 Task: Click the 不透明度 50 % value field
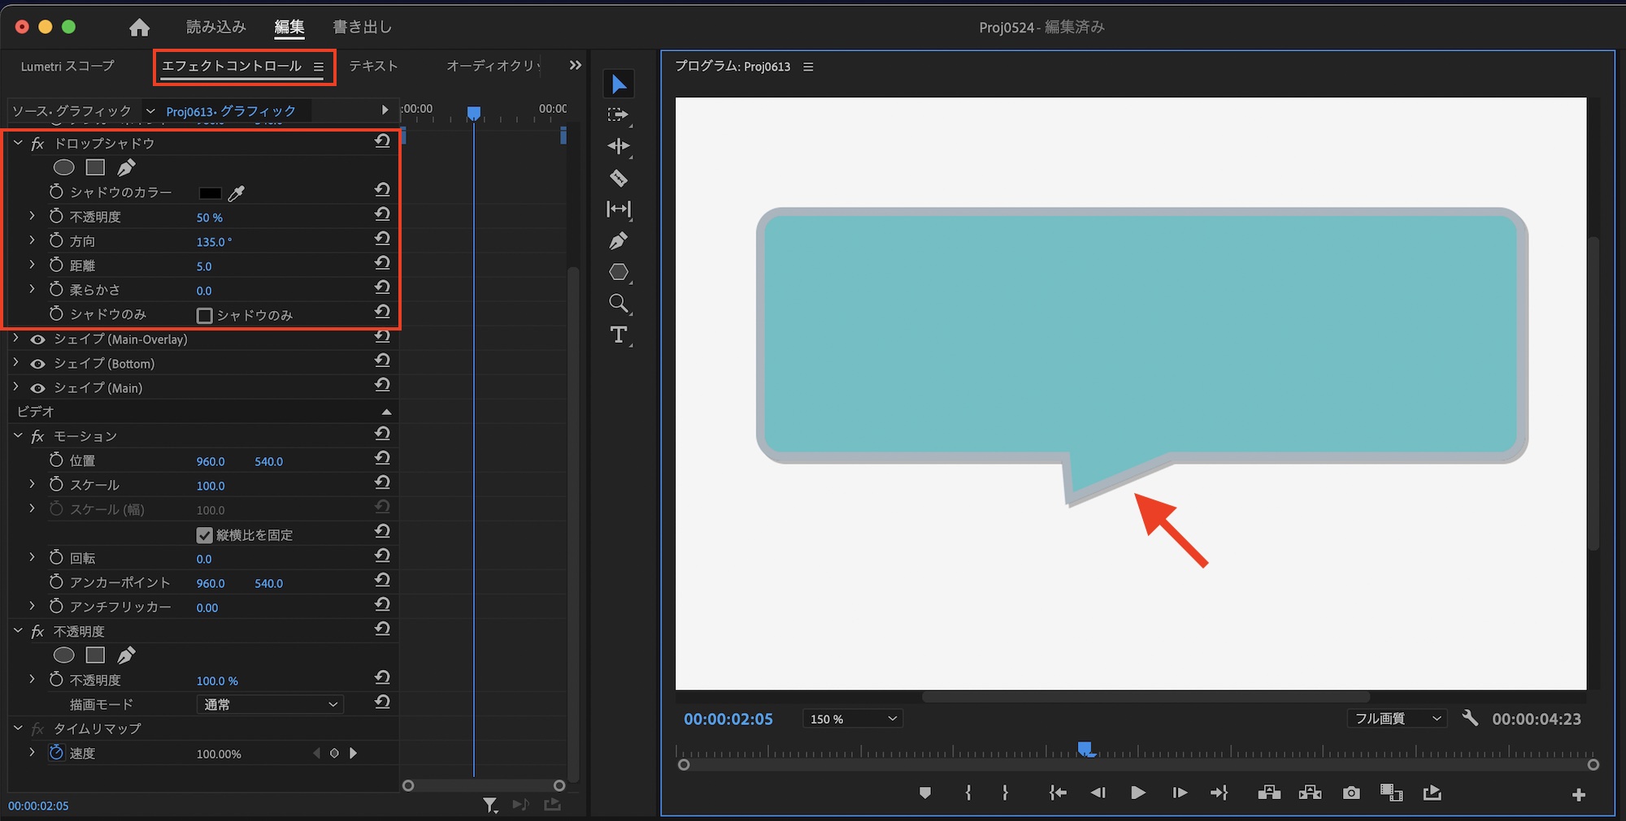coord(209,218)
